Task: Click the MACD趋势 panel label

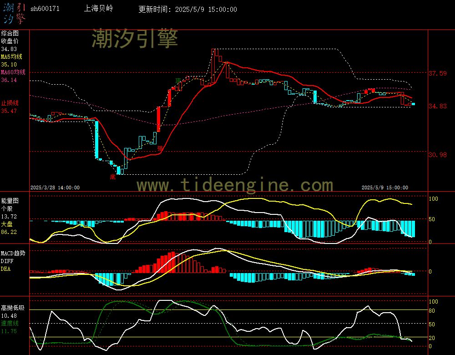Action: 13,253
